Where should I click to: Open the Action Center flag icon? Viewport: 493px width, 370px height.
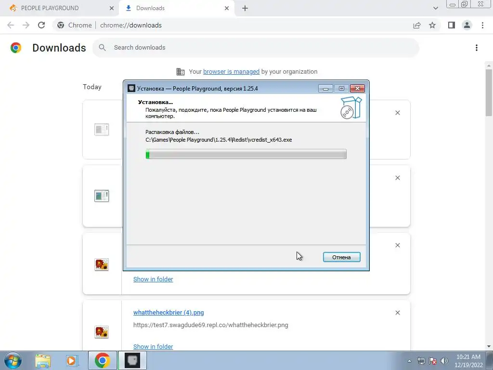(433, 361)
